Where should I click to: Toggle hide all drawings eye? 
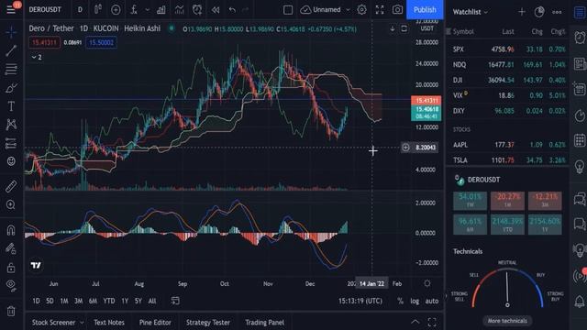[x=11, y=285]
